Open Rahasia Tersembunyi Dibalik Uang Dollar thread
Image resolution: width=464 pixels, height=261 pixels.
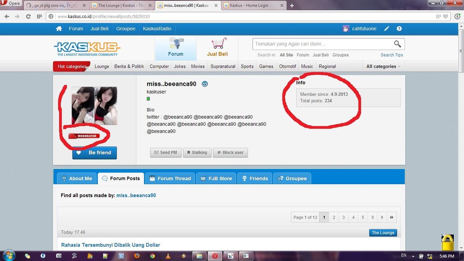pos(111,245)
